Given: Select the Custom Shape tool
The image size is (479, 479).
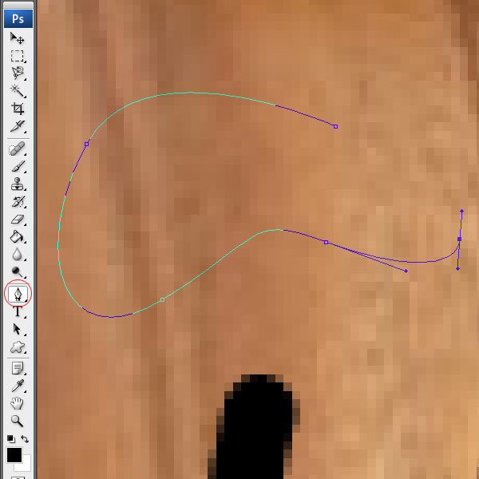Looking at the screenshot, I should pyautogui.click(x=17, y=347).
